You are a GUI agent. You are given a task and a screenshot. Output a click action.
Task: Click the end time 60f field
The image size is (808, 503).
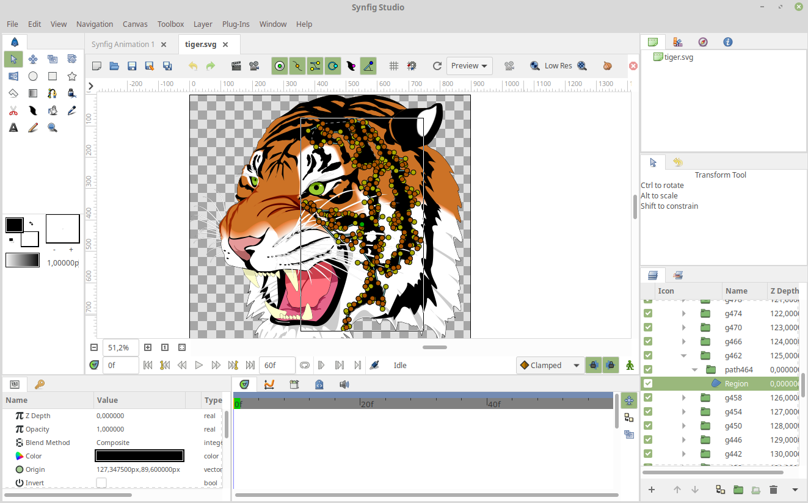277,365
